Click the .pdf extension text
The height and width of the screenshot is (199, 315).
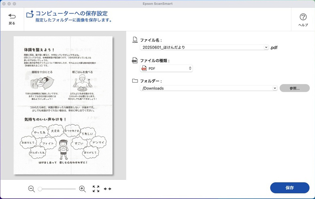click(273, 48)
